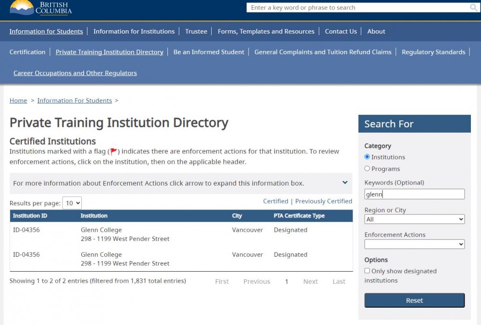Go to the Next results page

(x=310, y=282)
